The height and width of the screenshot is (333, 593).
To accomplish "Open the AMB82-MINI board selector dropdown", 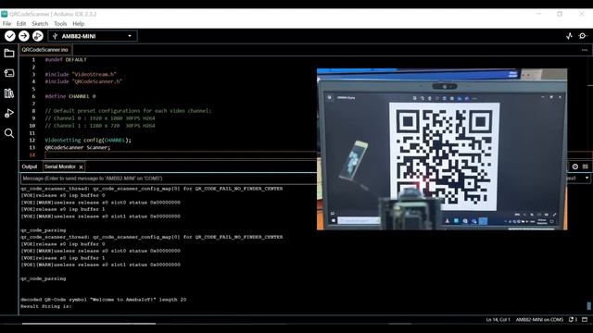I will click(x=93, y=36).
